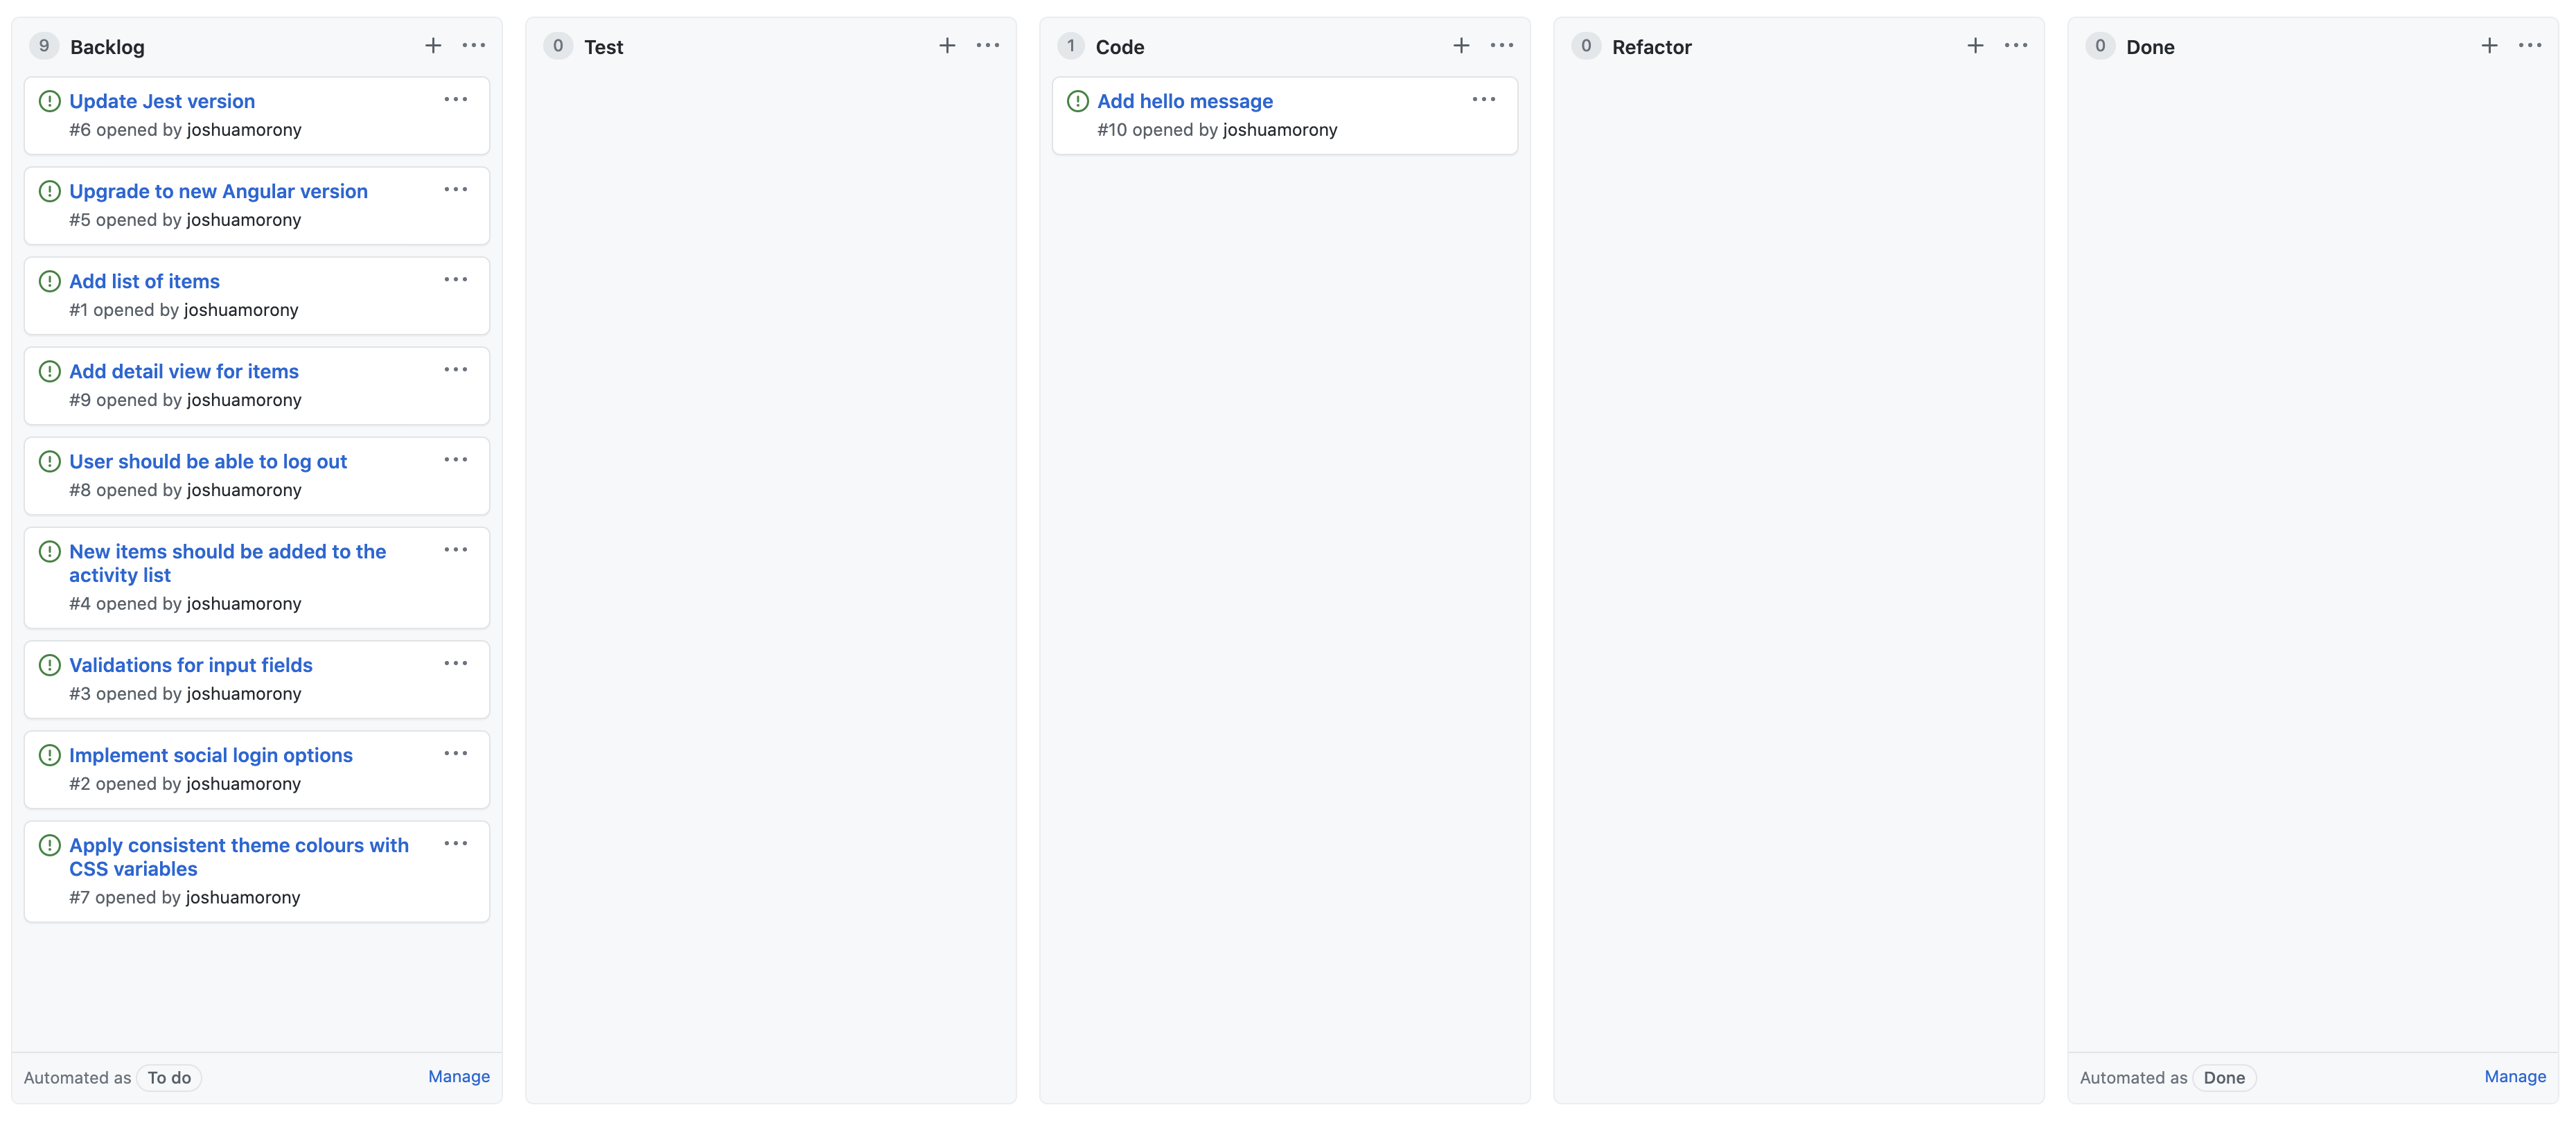
Task: Click Code card count badge 1
Action: pyautogui.click(x=1071, y=46)
